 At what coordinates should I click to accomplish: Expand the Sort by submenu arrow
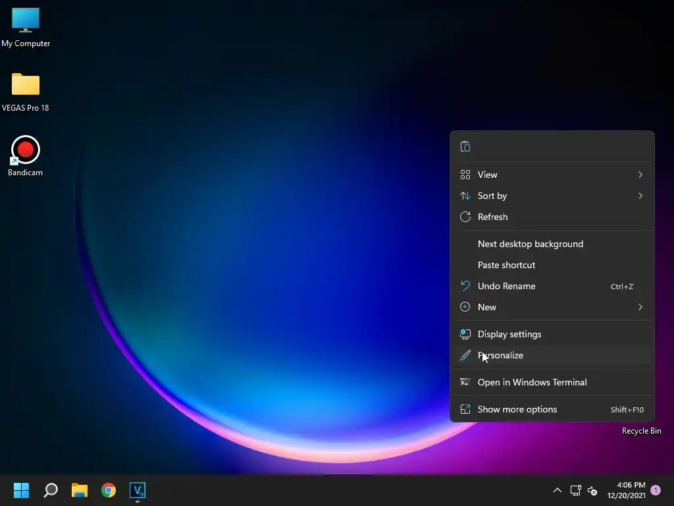[640, 196]
